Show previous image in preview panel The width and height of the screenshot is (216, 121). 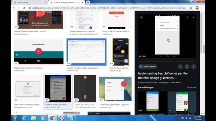pos(187,17)
